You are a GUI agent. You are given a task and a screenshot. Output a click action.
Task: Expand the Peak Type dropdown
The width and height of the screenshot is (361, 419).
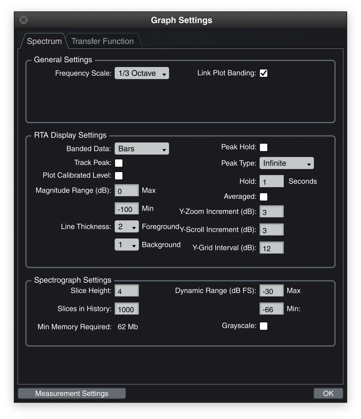pos(286,163)
